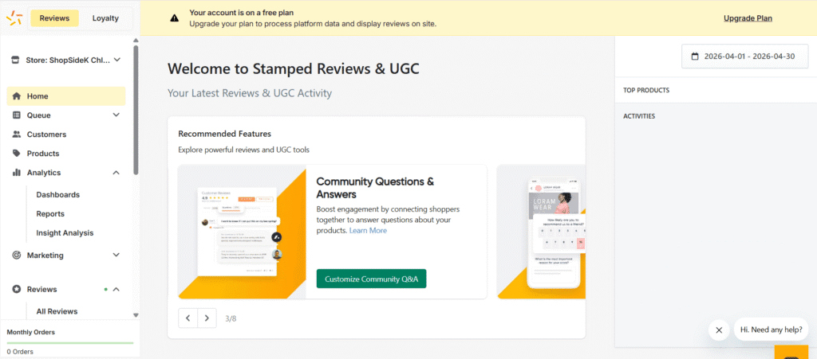Click the Queue list icon
Image resolution: width=817 pixels, height=359 pixels.
(x=17, y=115)
